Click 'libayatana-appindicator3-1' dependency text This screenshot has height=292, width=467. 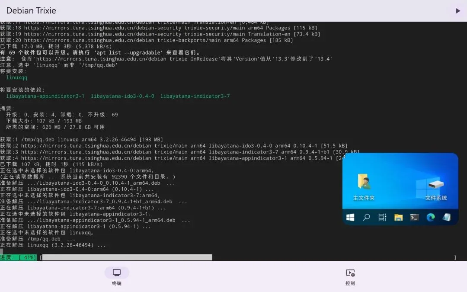(x=45, y=96)
